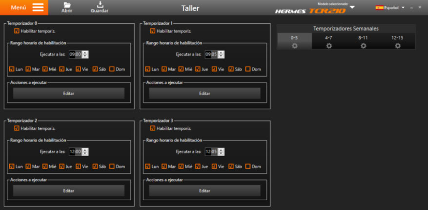Toggle Sáb checkbox in Temporizador 3
This screenshot has width=428, height=210.
point(231,166)
